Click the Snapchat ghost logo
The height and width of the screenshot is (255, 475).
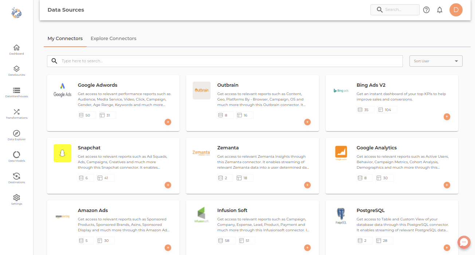[62, 153]
